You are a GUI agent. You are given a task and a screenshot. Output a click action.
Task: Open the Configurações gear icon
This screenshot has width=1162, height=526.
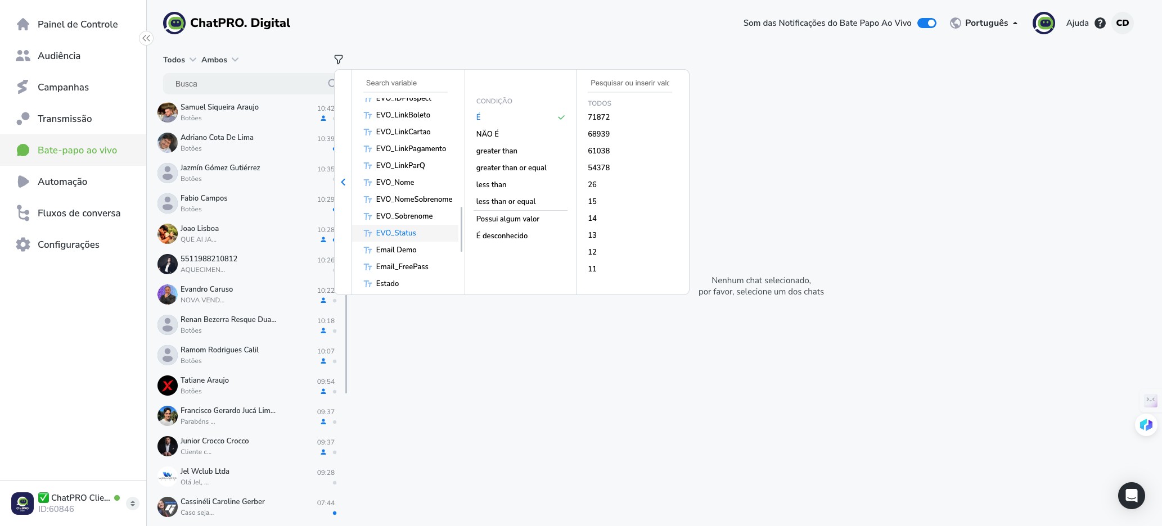tap(23, 244)
